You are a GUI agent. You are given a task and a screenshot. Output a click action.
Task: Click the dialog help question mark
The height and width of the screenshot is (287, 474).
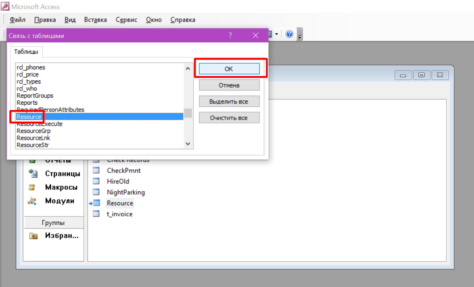[x=230, y=35]
